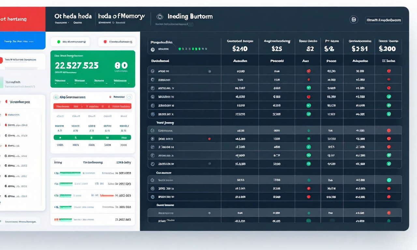Click the green progress bar in the statistics panel
Viewport: 417px width, 250px height.
pos(93,137)
